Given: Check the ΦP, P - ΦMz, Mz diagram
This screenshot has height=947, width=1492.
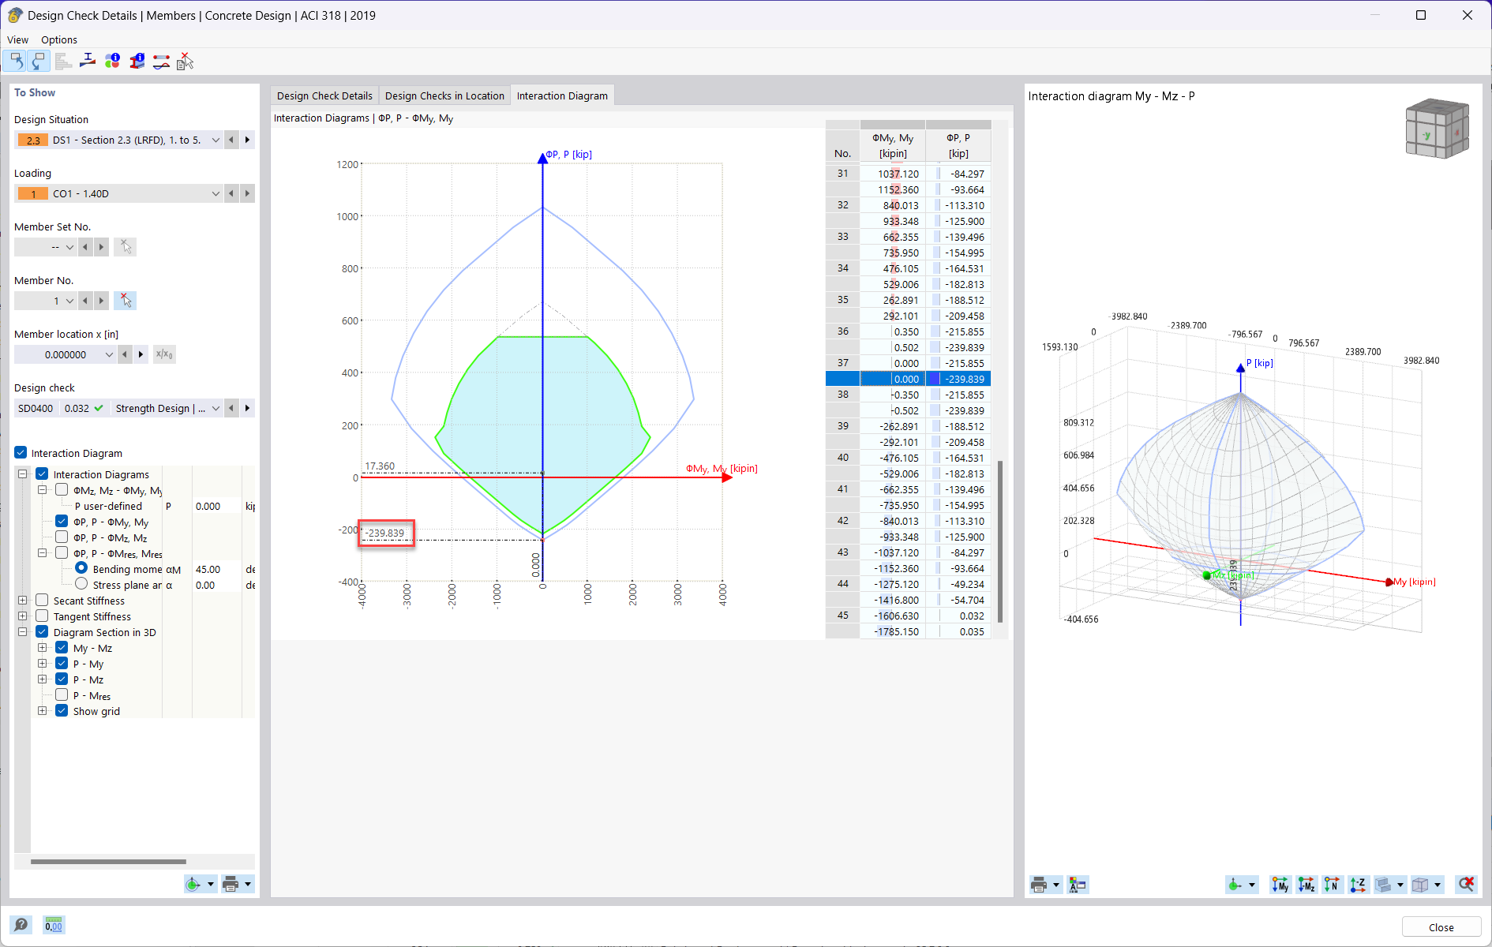Looking at the screenshot, I should (x=62, y=537).
